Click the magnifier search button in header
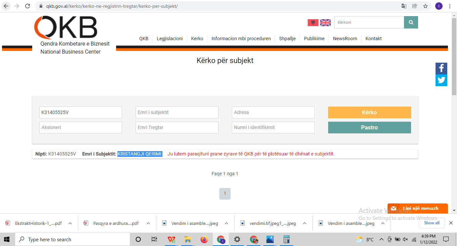The width and height of the screenshot is (457, 246). tap(411, 22)
